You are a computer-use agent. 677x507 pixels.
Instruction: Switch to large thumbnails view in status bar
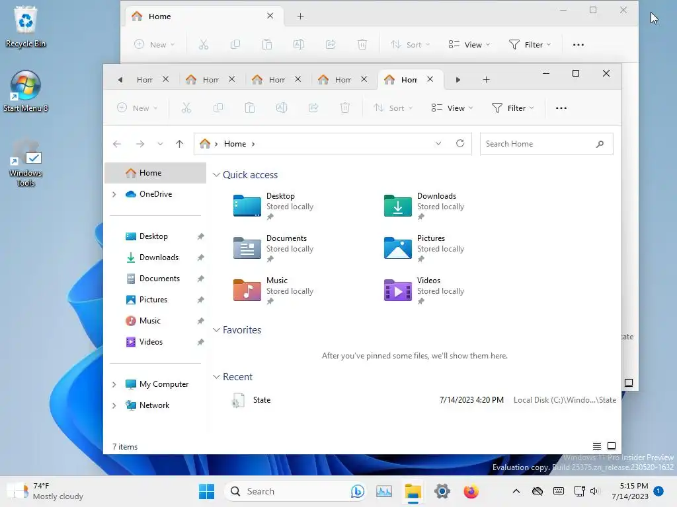tap(612, 446)
